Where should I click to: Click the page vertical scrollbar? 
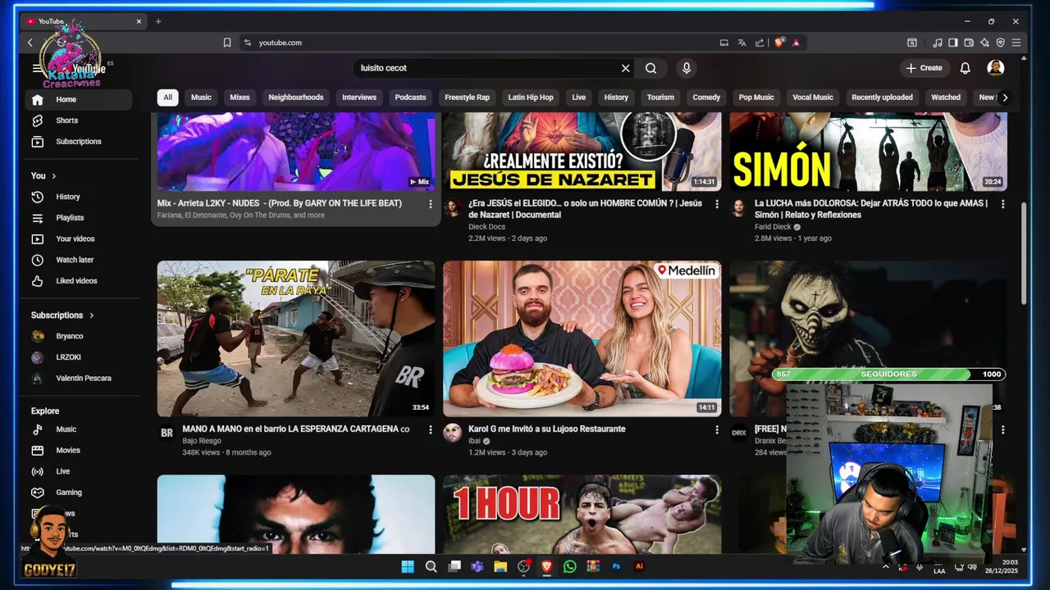point(1023,252)
